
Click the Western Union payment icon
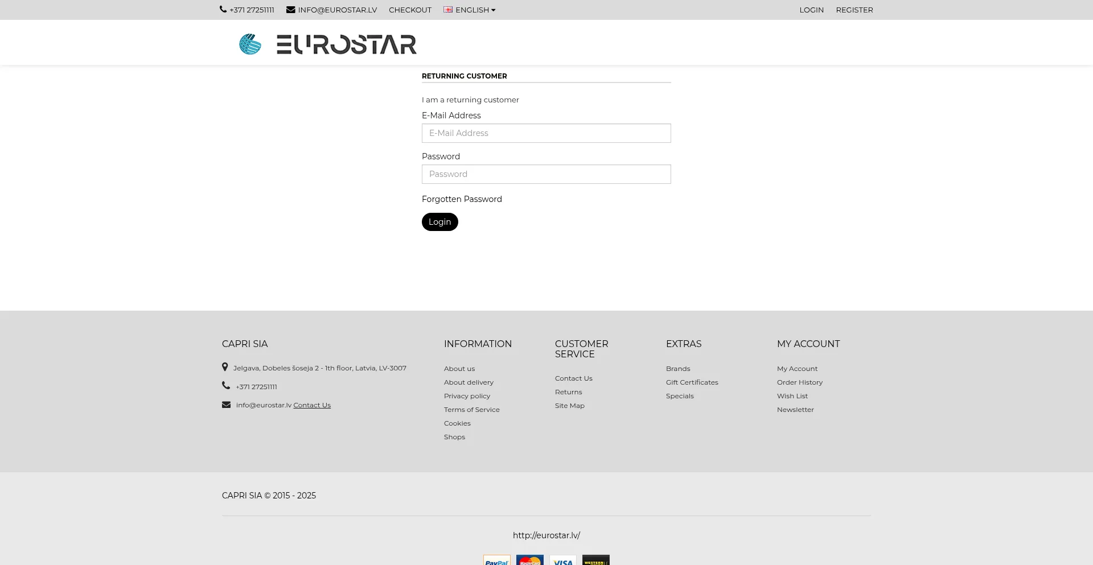(595, 561)
